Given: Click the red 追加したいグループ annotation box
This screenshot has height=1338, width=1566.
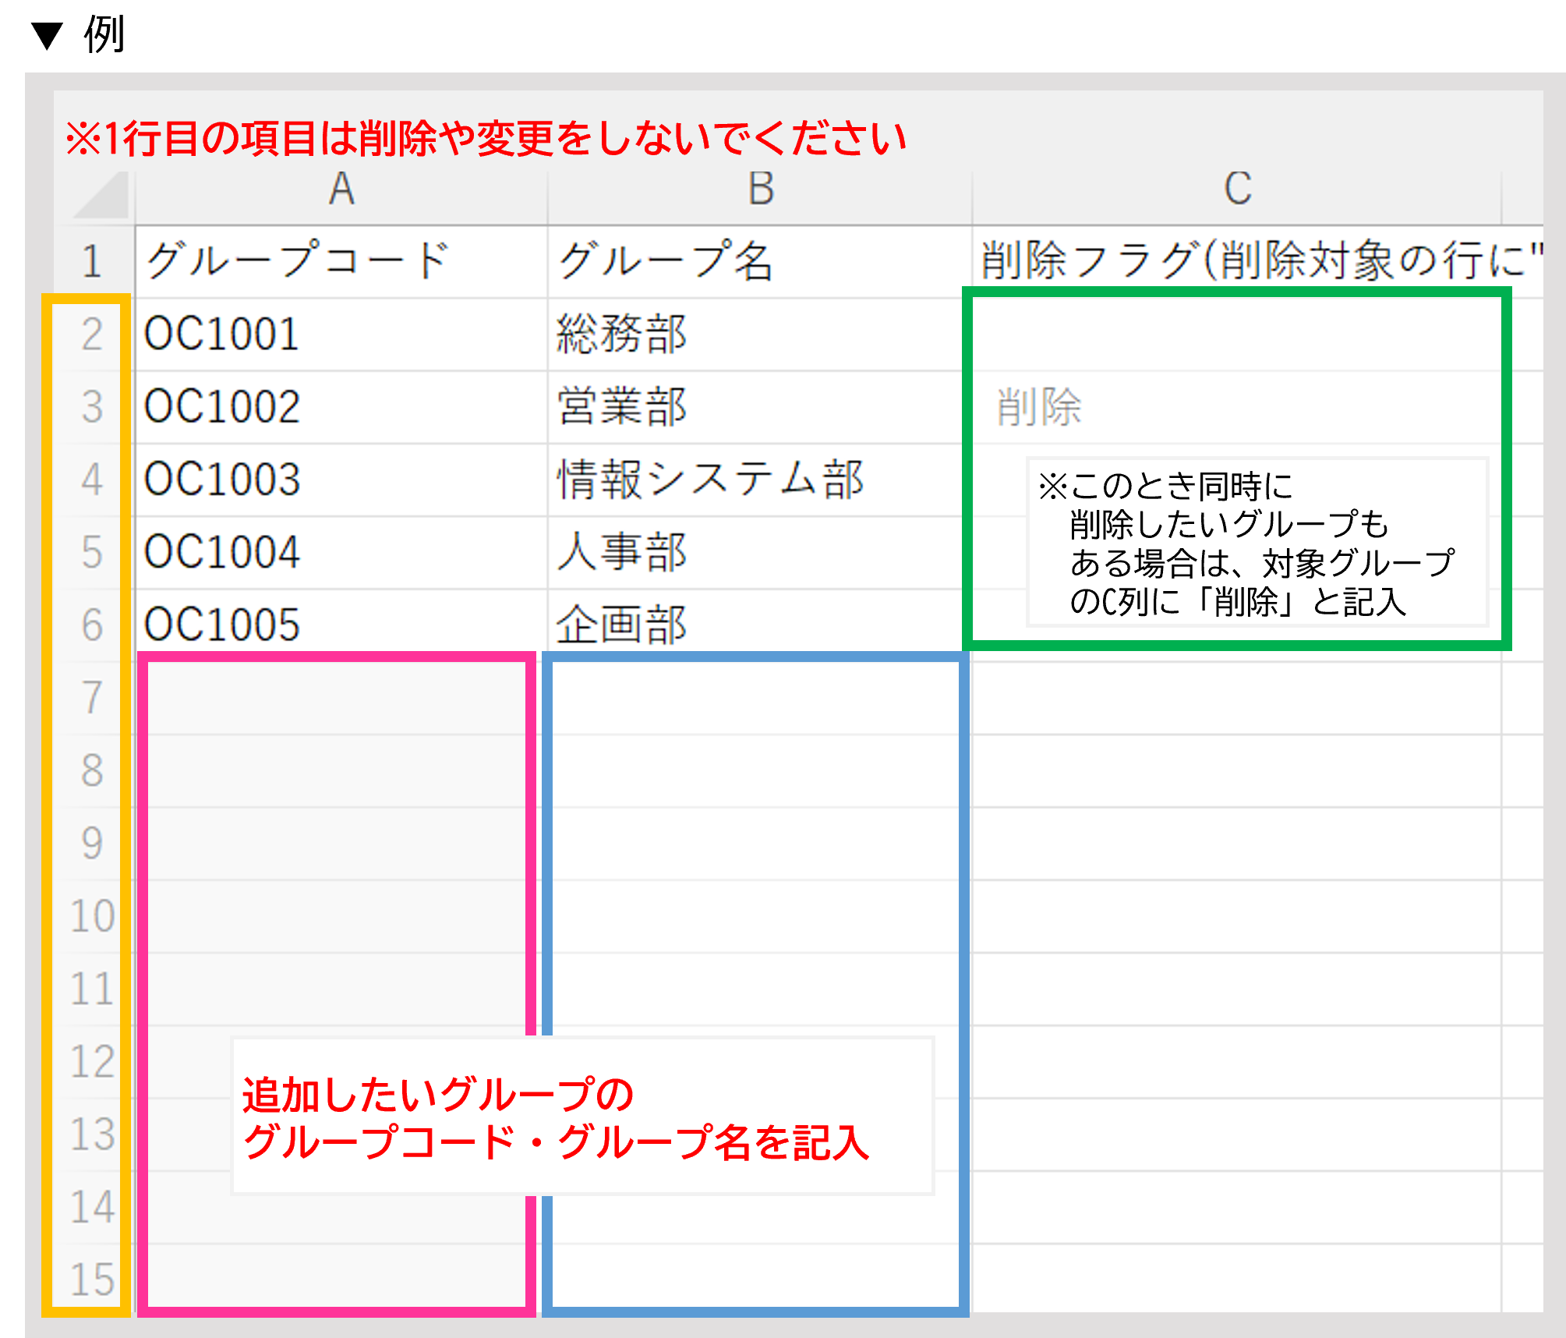Looking at the screenshot, I should coord(582,1117).
